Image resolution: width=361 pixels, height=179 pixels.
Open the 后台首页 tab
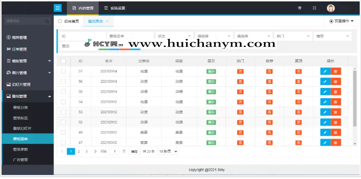click(x=68, y=21)
